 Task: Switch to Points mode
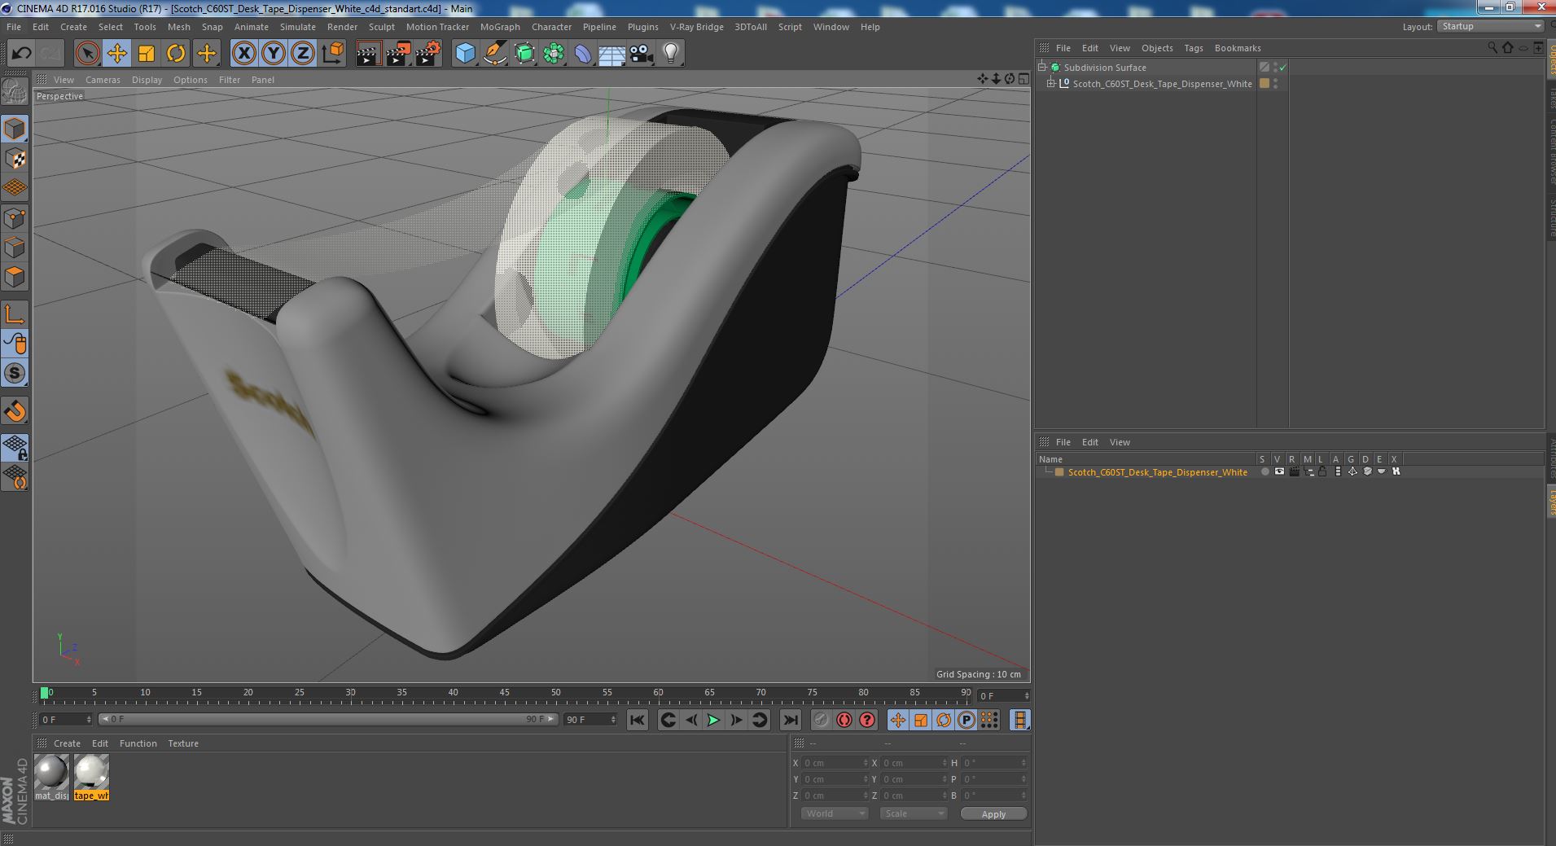(15, 218)
